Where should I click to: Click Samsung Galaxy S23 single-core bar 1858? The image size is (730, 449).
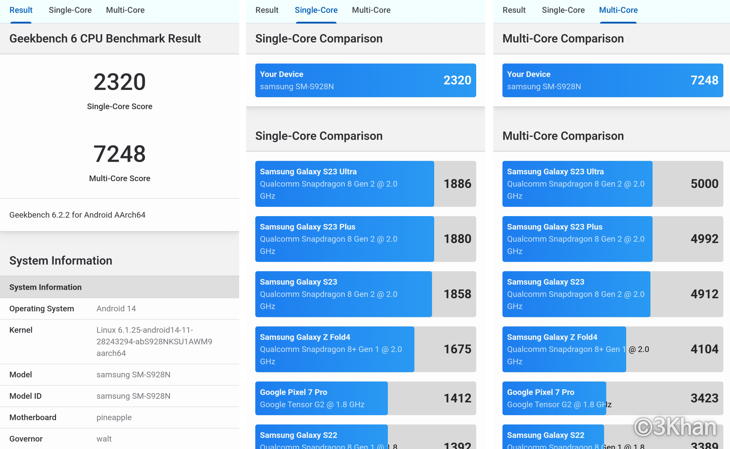365,294
